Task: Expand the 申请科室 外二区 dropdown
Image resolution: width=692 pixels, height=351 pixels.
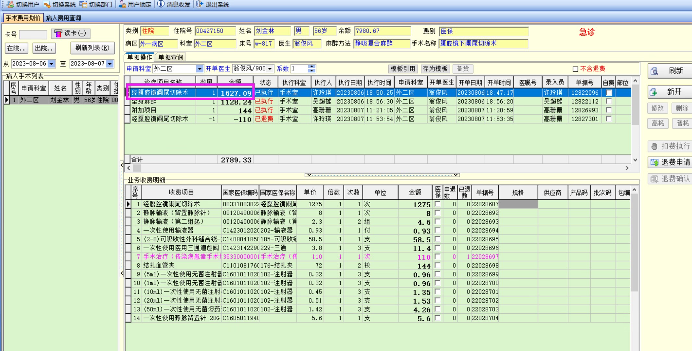Action: pyautogui.click(x=199, y=69)
